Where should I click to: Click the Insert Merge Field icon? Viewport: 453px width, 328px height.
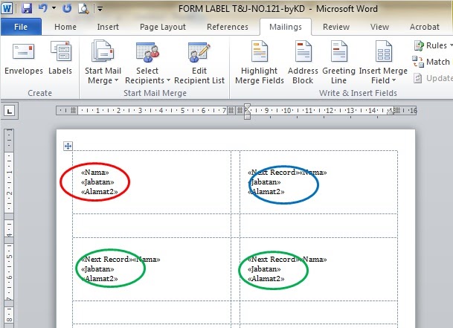point(383,51)
